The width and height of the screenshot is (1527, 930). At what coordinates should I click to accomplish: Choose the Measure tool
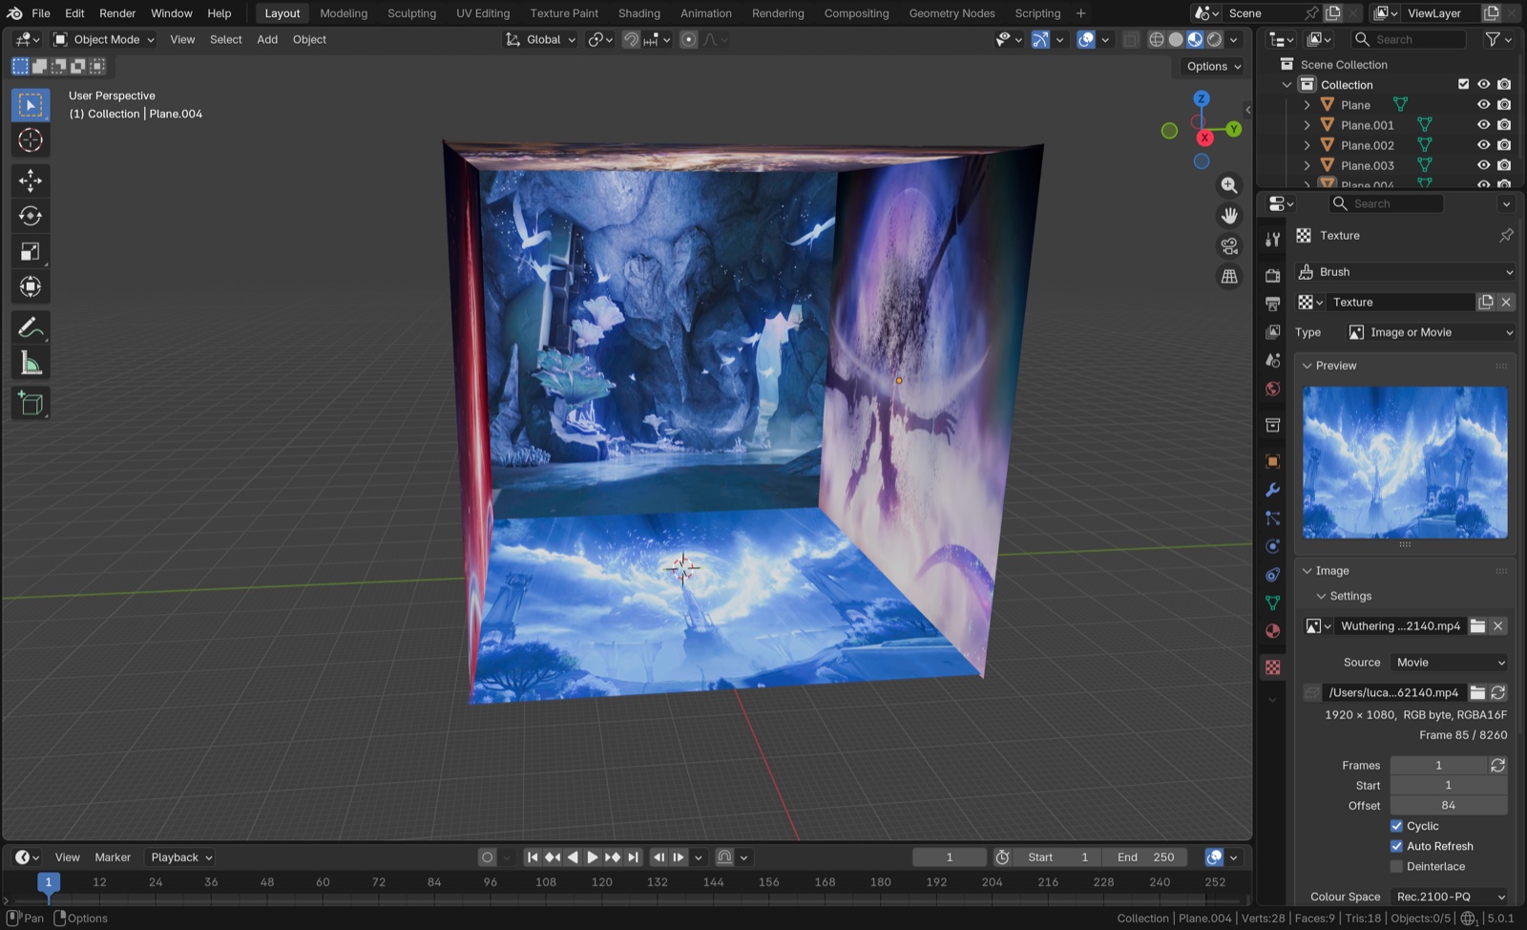pyautogui.click(x=31, y=363)
